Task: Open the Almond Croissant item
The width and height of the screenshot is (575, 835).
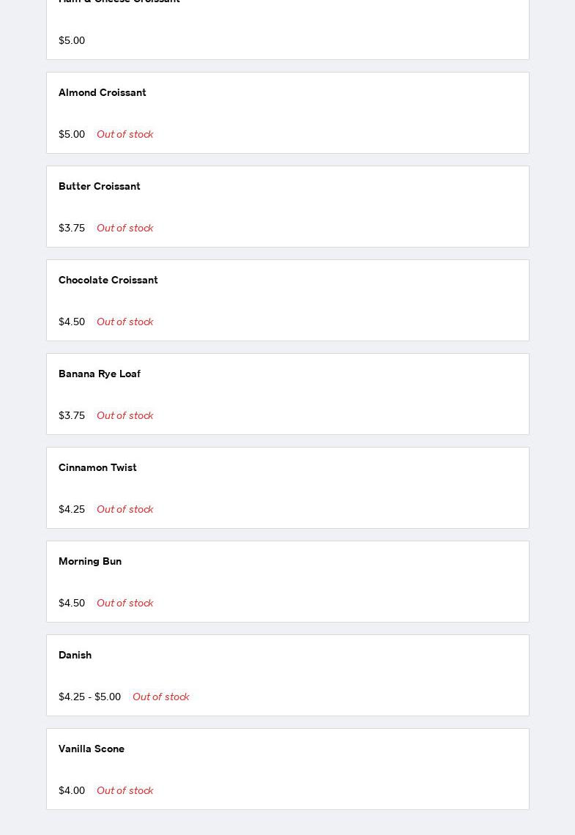Action: tap(103, 92)
